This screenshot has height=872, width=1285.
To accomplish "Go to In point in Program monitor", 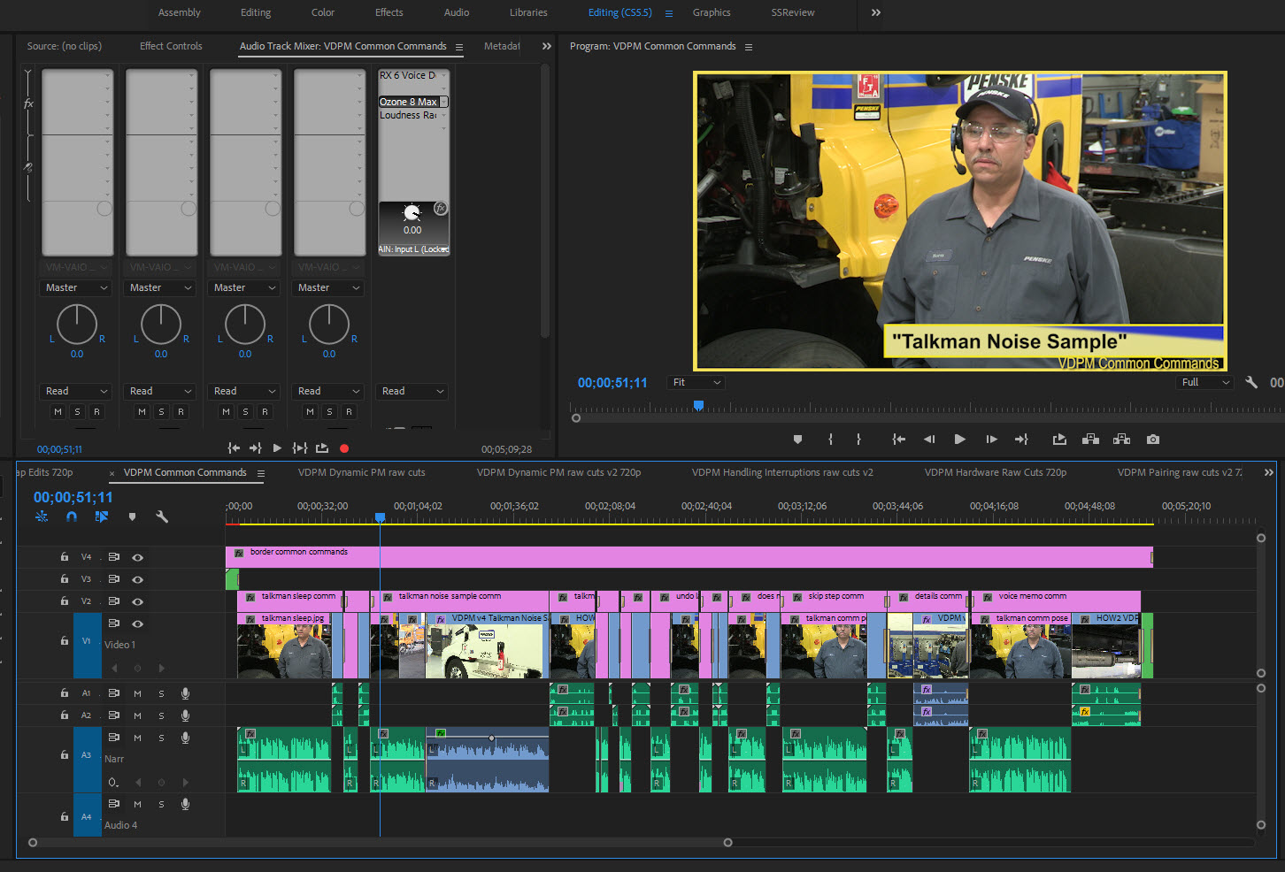I will (898, 440).
